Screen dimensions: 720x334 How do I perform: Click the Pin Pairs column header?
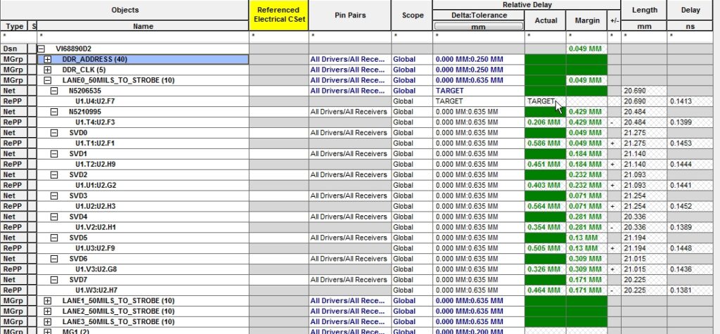click(x=349, y=15)
